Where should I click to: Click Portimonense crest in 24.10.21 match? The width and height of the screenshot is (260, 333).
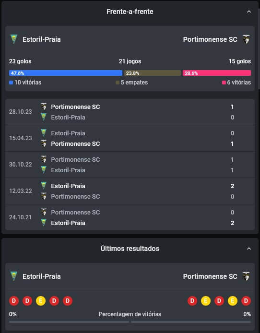[x=44, y=212]
